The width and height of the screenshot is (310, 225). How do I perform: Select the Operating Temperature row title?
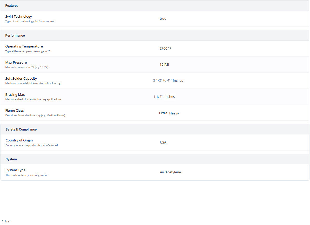point(24,46)
